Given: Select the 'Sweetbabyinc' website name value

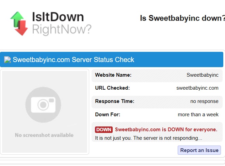Looking at the screenshot, I should tap(203, 75).
